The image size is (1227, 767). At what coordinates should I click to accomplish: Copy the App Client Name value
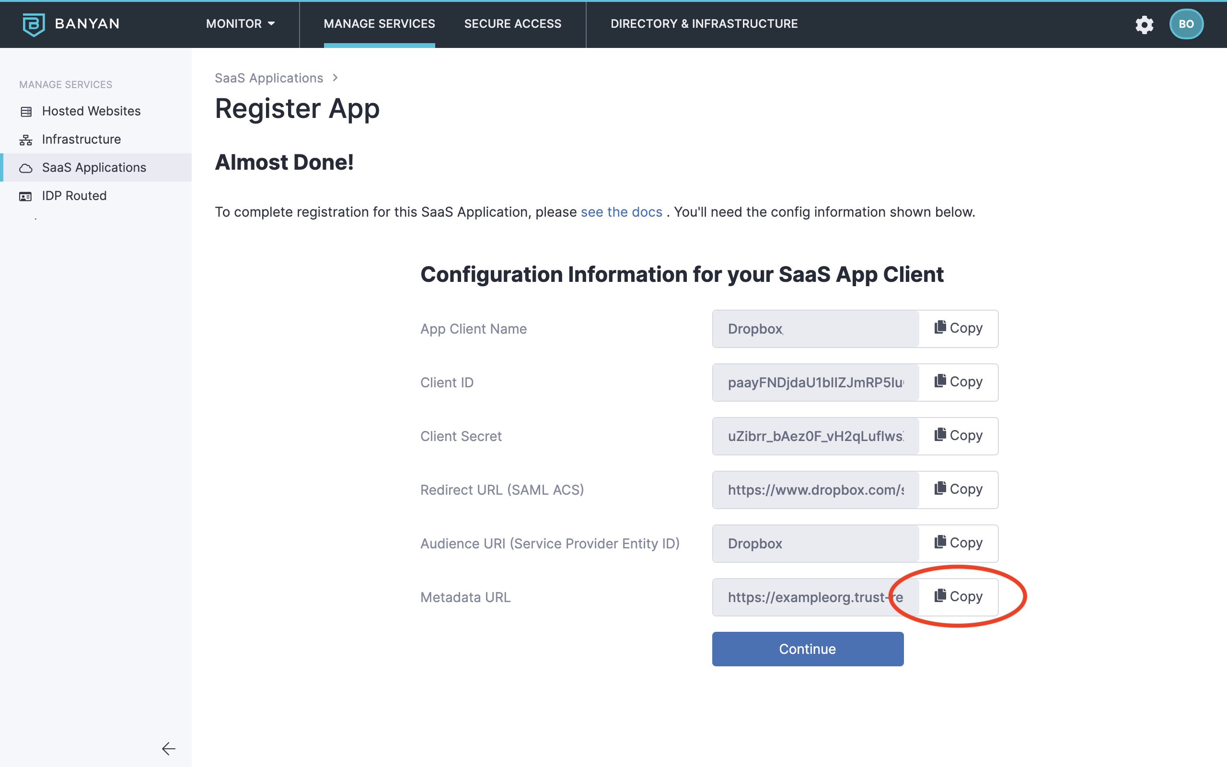pos(958,328)
